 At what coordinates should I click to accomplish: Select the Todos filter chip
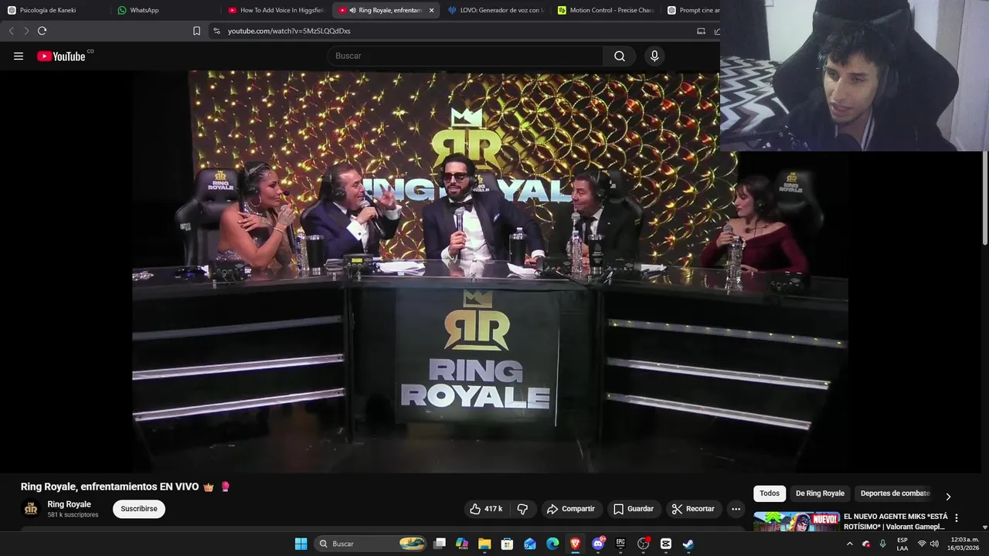tap(770, 493)
